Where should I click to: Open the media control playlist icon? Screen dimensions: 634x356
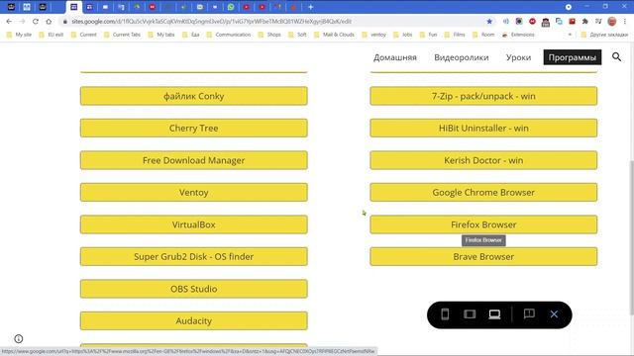[x=598, y=22]
